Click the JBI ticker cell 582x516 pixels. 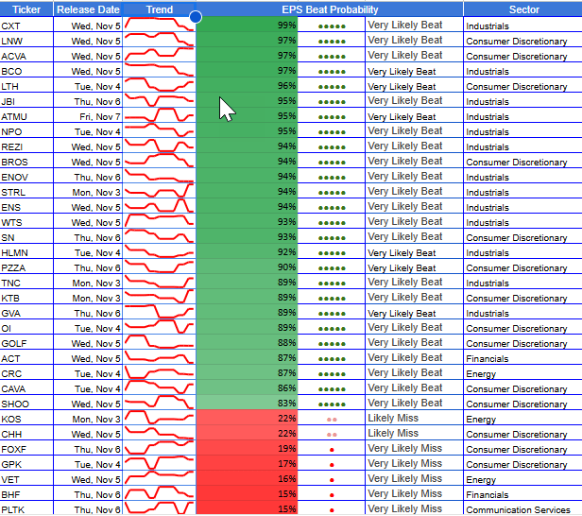pyautogui.click(x=26, y=101)
